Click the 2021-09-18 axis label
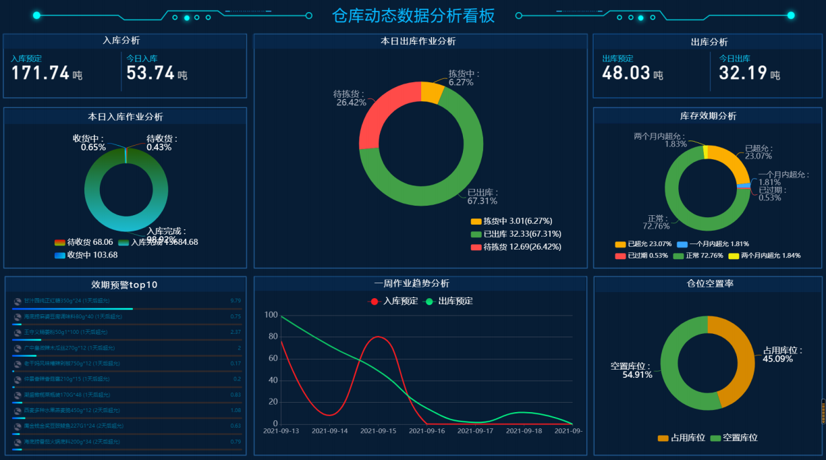Screen dimensions: 826x460 click(524, 430)
